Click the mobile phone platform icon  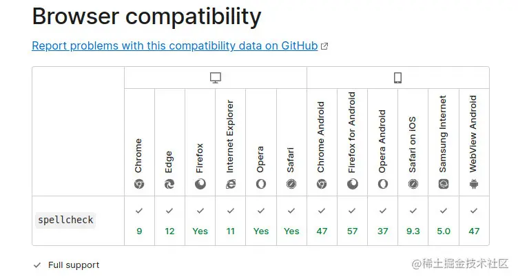click(x=397, y=78)
